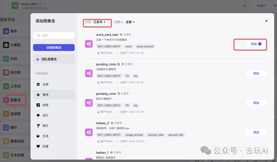277x162 pixels.
Task: Choose the 排版 layout category
Action: pos(54,105)
